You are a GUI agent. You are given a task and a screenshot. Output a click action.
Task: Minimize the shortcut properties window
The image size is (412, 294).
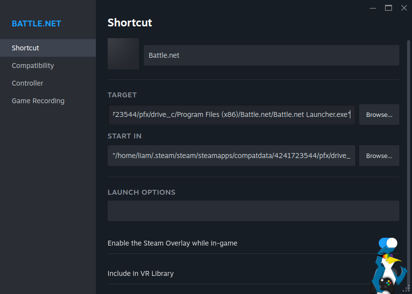(373, 8)
